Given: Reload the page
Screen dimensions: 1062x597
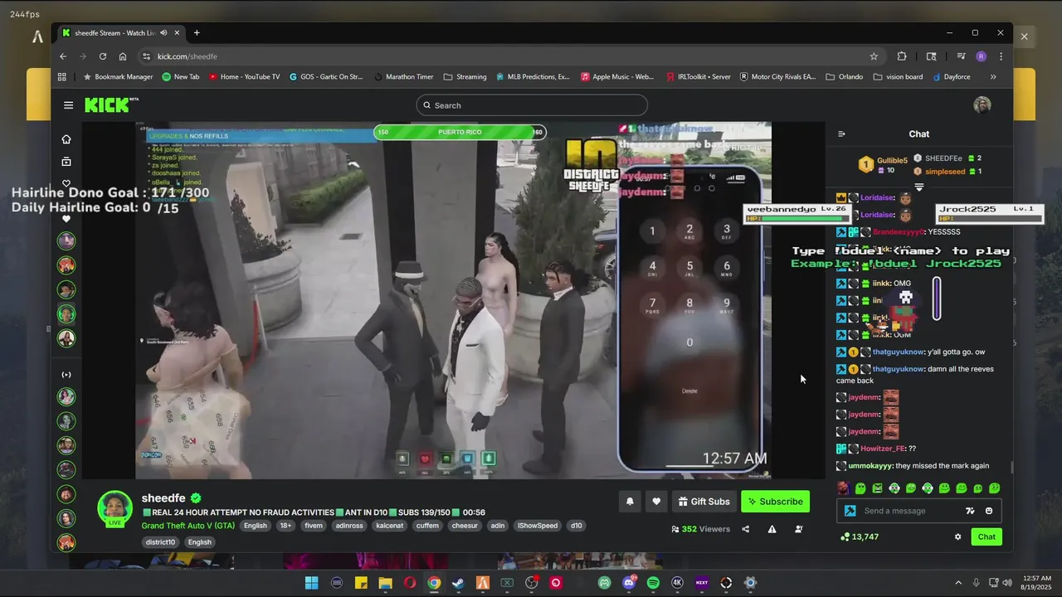Looking at the screenshot, I should tap(103, 56).
